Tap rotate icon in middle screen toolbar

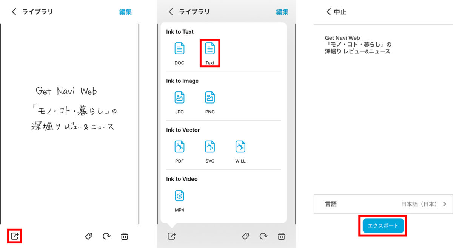coord(263,236)
